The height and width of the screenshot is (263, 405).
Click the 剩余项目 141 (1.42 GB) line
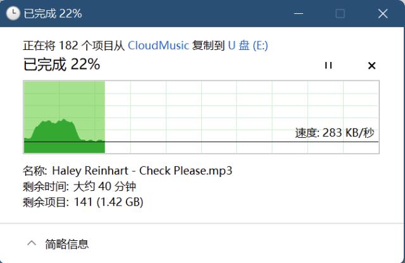tap(83, 202)
